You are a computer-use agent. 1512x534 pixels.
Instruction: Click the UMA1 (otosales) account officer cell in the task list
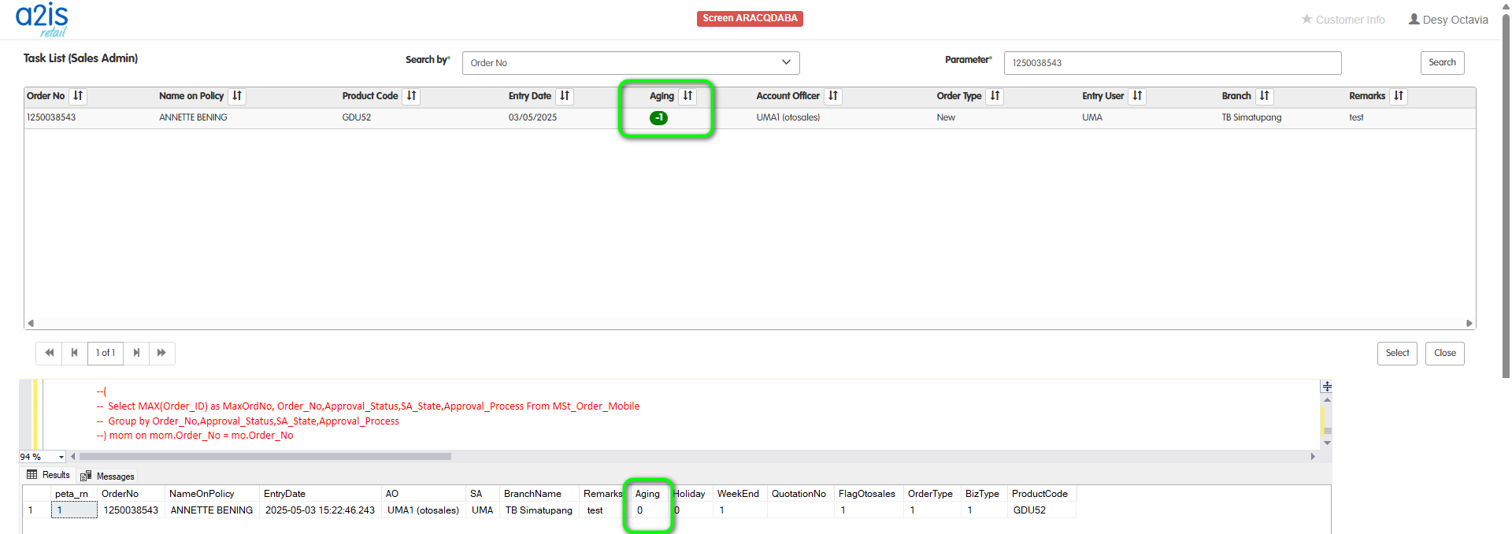[788, 117]
